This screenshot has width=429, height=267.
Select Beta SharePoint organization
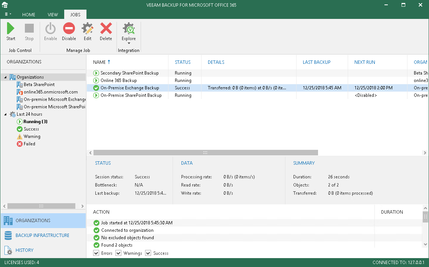(39, 85)
